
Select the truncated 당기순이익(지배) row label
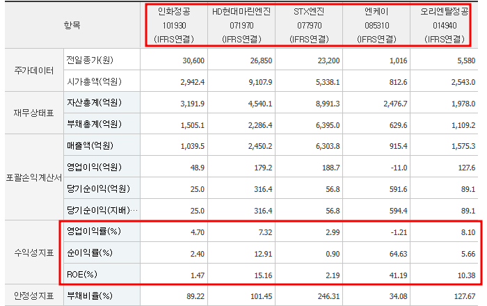(102, 210)
